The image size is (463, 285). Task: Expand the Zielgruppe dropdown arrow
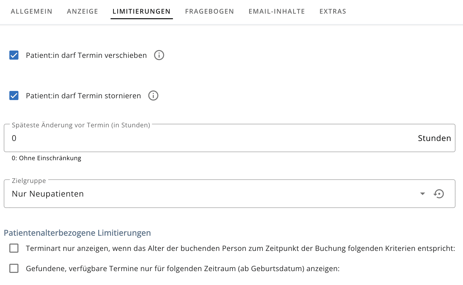422,194
